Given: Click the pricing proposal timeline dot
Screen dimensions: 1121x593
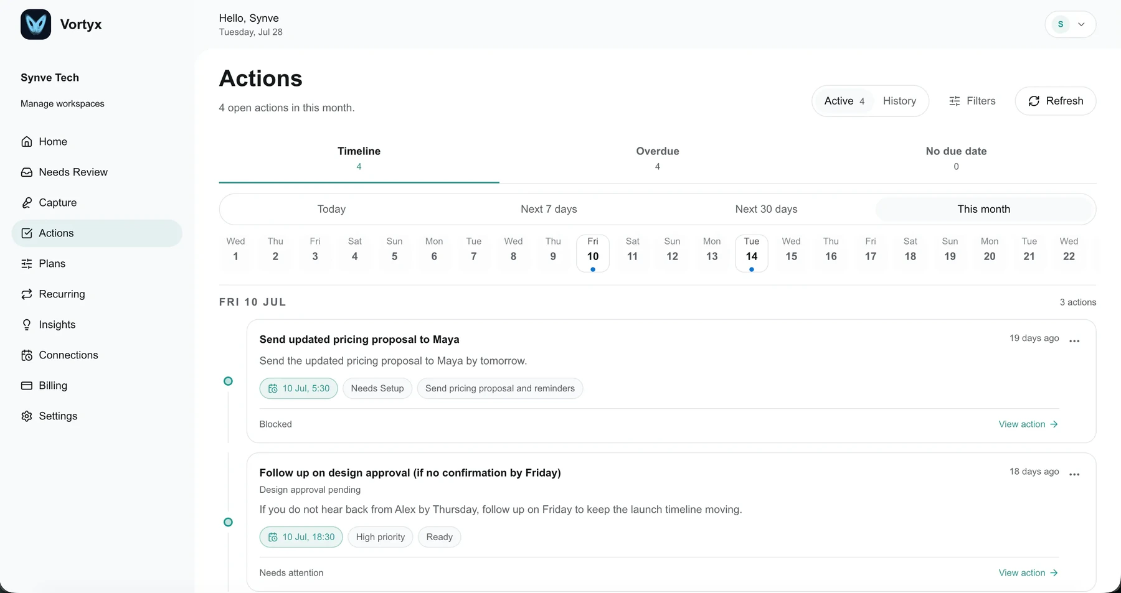Looking at the screenshot, I should 228,381.
